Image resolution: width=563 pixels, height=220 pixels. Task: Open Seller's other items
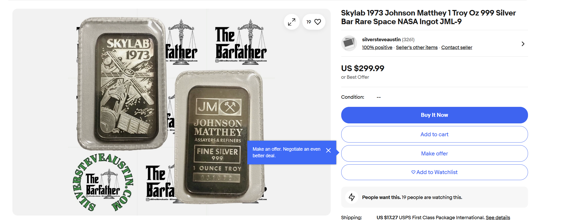[x=417, y=48]
